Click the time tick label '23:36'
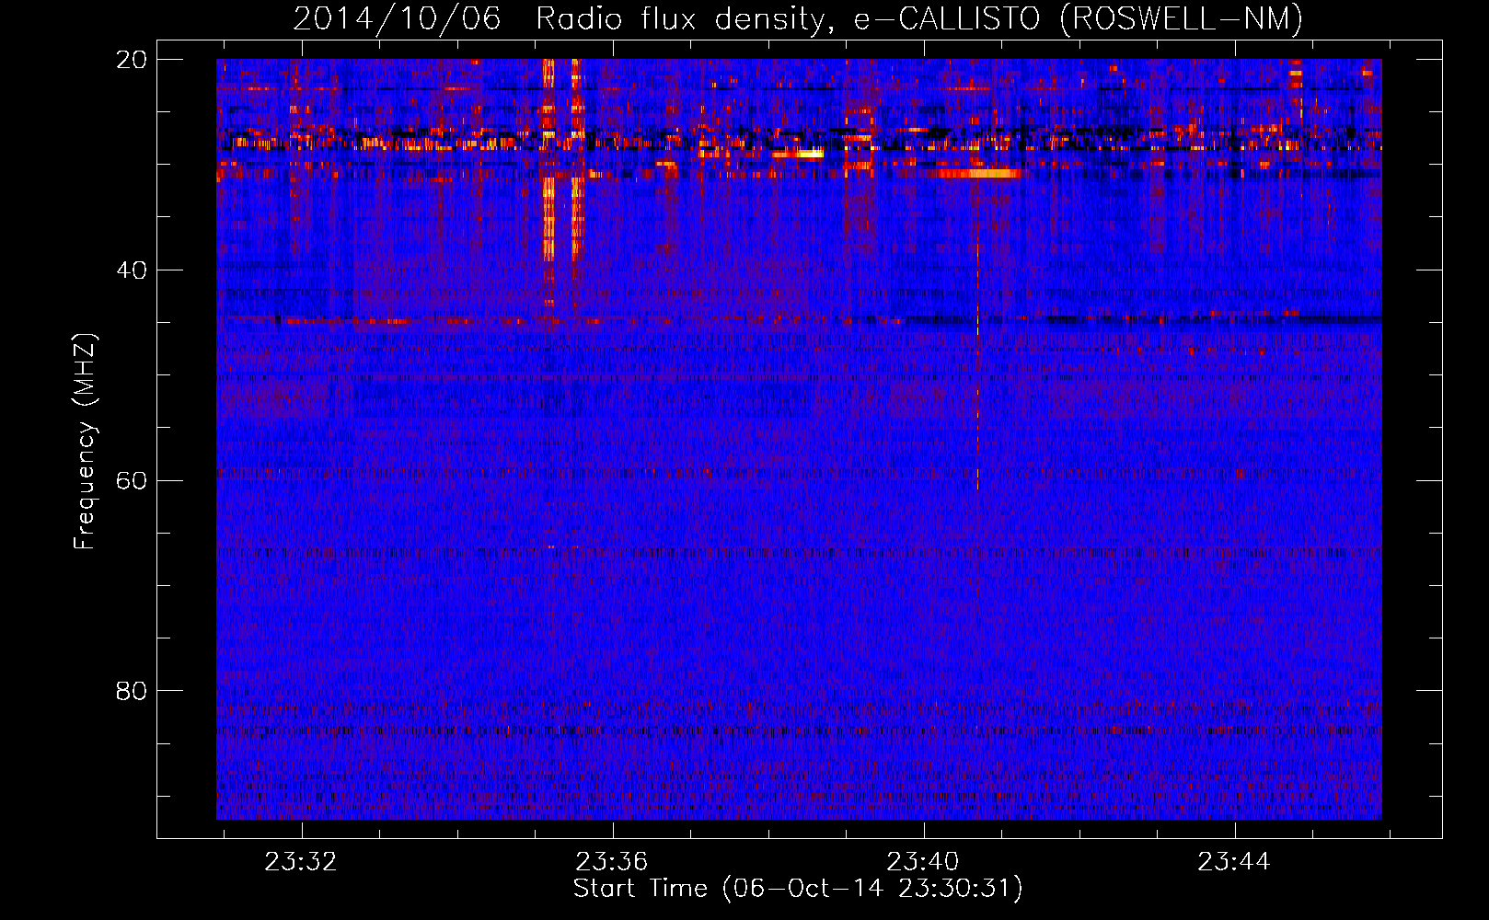The width and height of the screenshot is (1489, 920). (x=612, y=862)
